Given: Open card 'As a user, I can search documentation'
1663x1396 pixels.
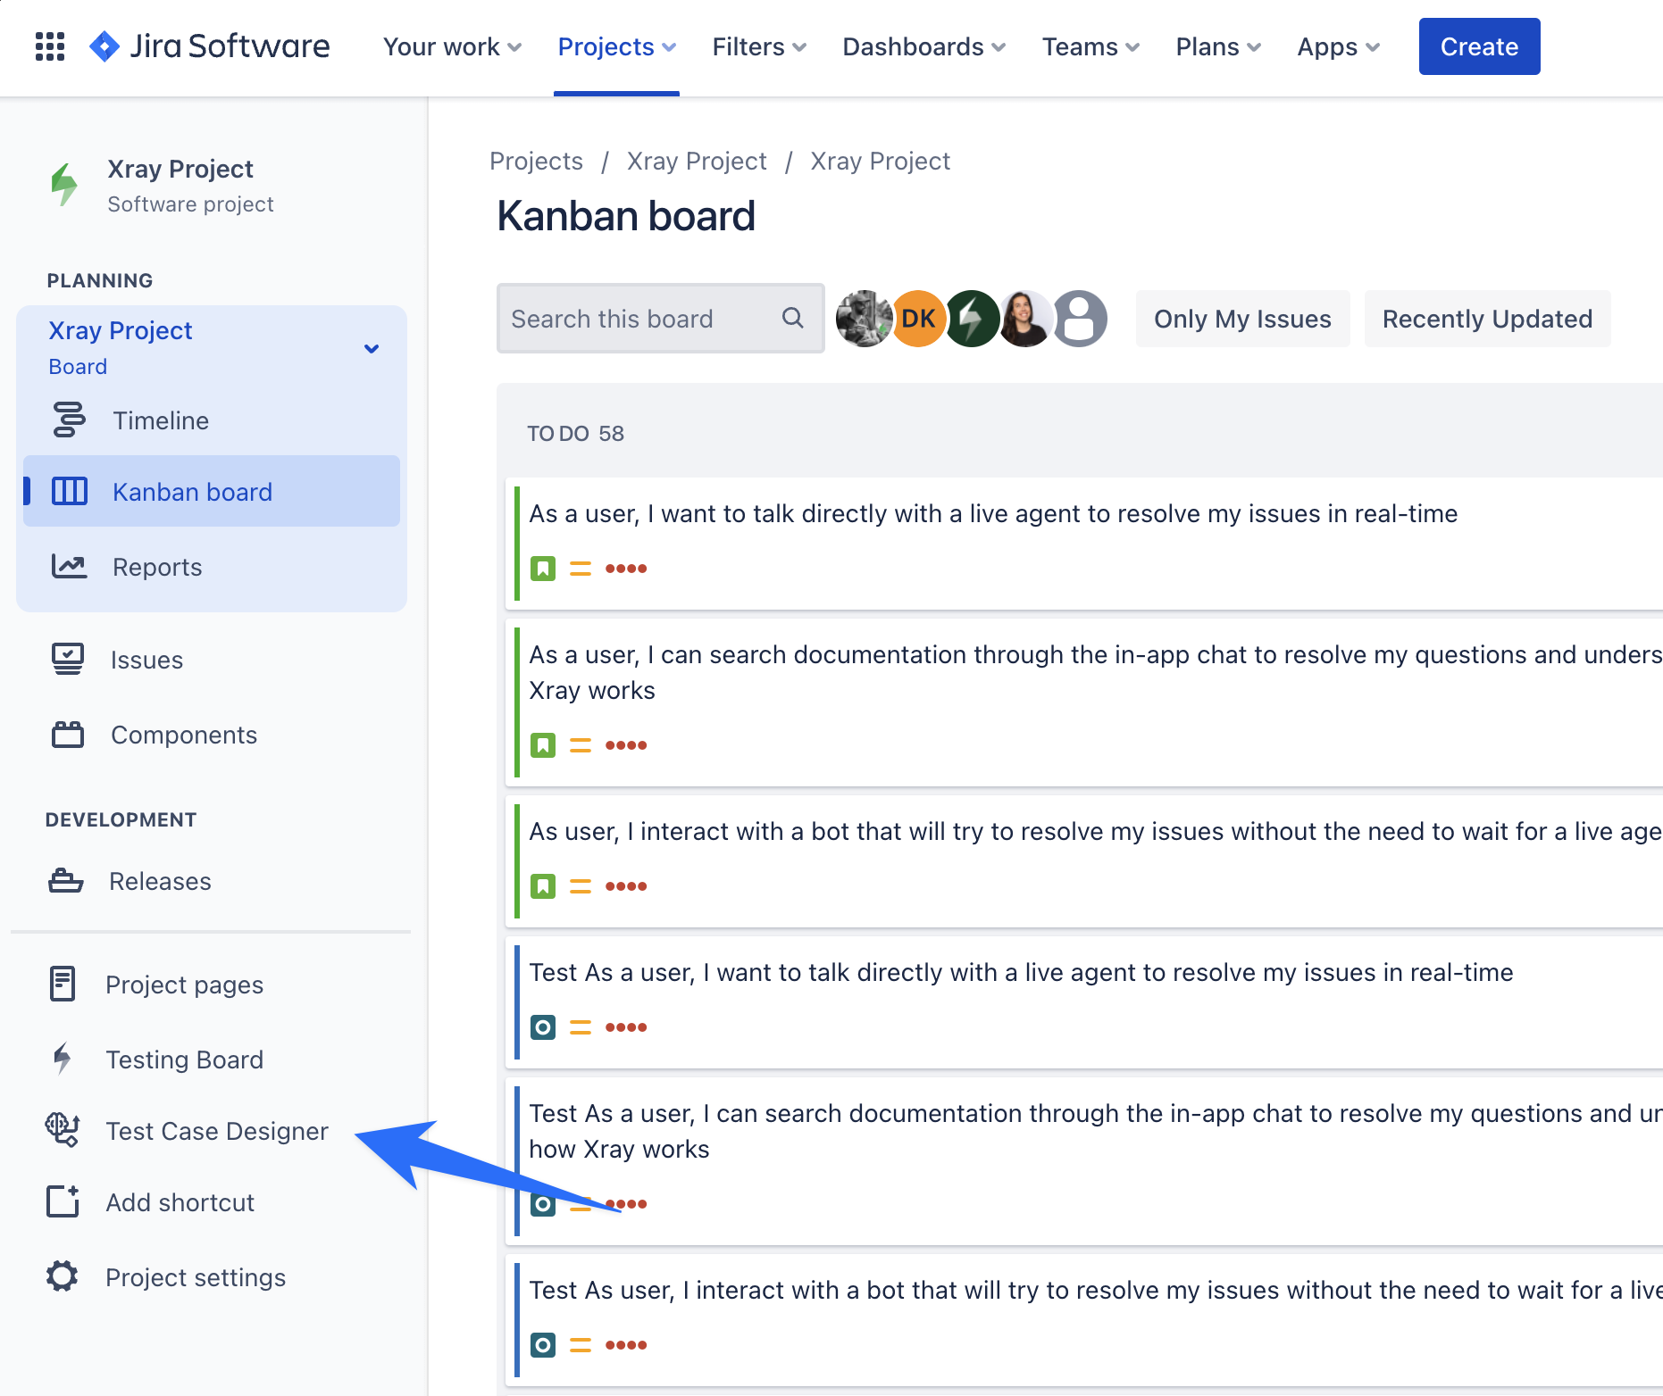Looking at the screenshot, I should 1085,703.
